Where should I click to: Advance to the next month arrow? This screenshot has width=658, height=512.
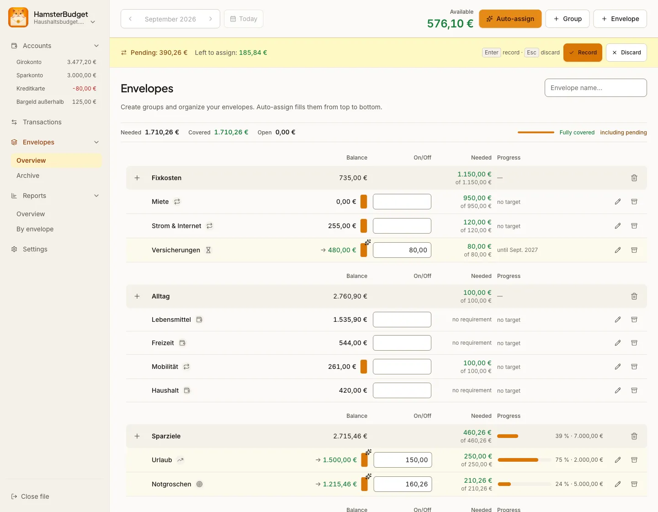(x=211, y=19)
